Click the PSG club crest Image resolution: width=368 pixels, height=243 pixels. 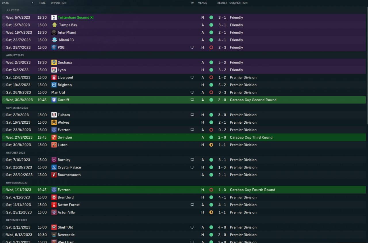54,47
